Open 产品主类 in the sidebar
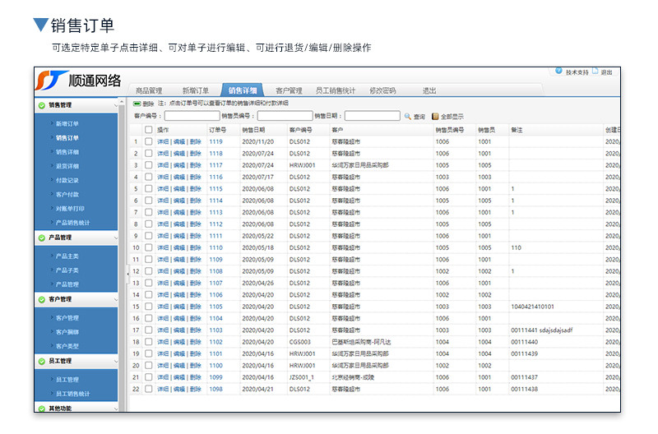This screenshot has width=658, height=434. click(x=67, y=256)
